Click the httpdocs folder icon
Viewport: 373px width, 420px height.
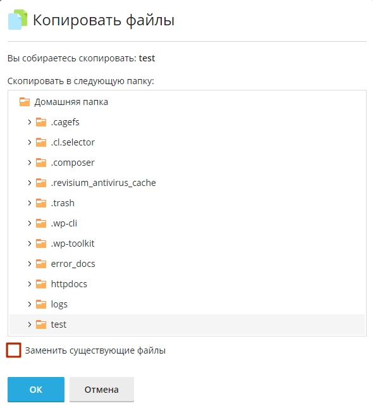(x=41, y=284)
